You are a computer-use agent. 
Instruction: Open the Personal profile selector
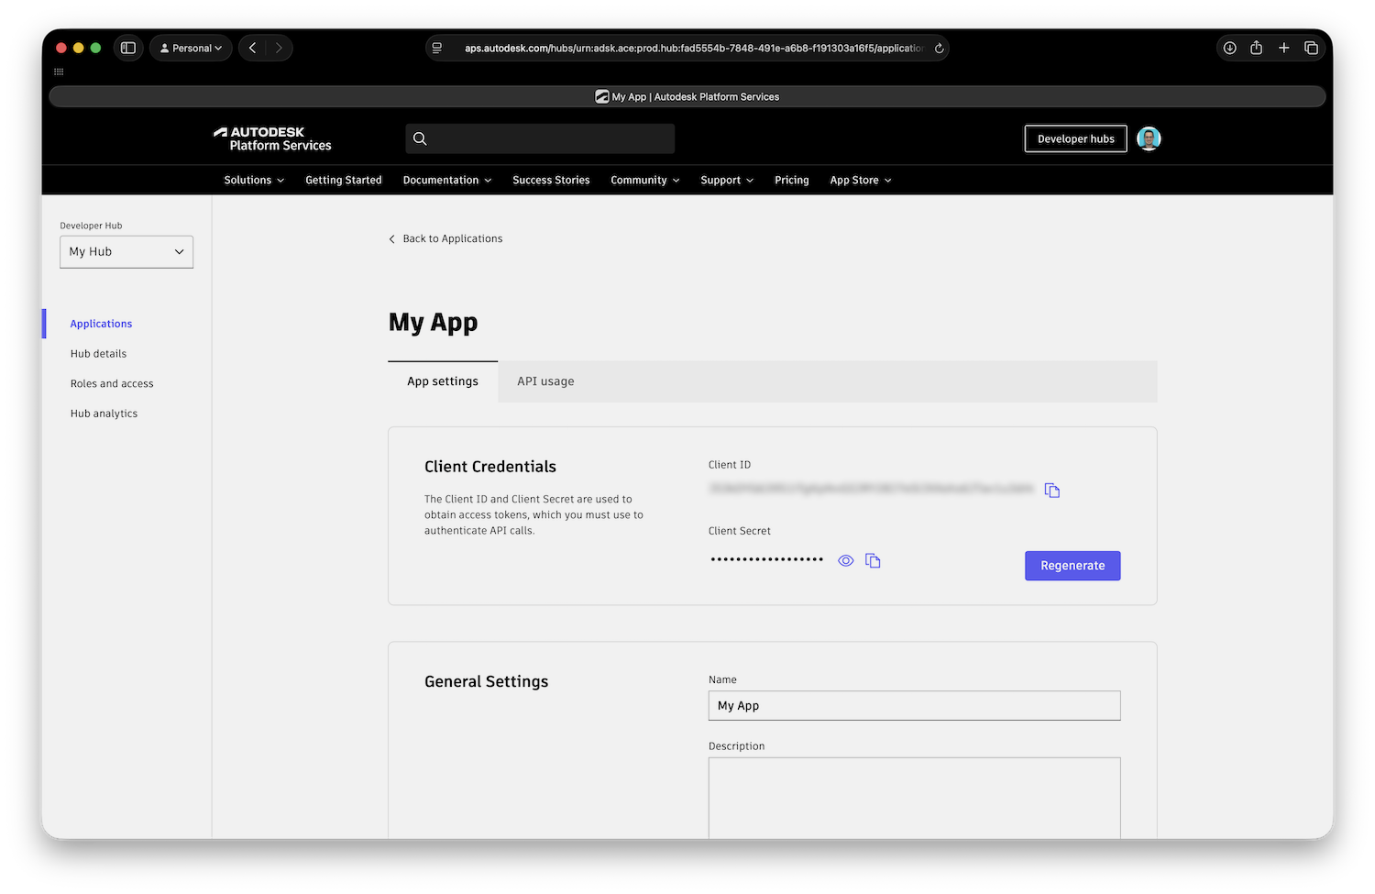[191, 48]
